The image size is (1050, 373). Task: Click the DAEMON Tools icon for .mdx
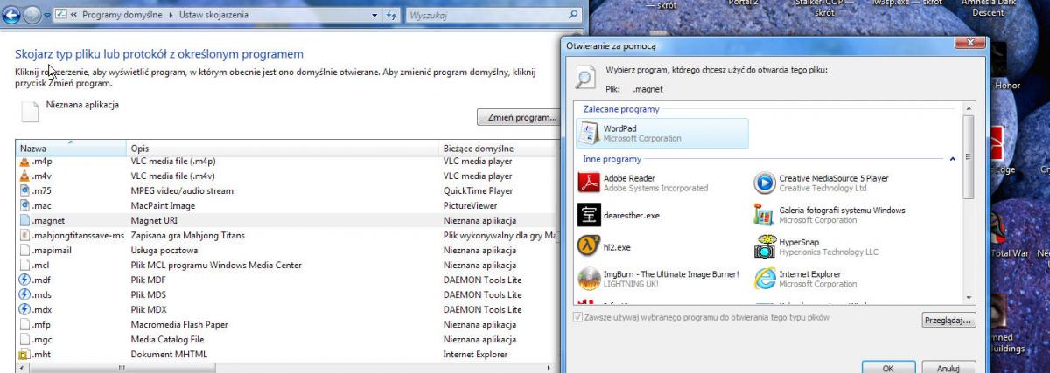(24, 310)
